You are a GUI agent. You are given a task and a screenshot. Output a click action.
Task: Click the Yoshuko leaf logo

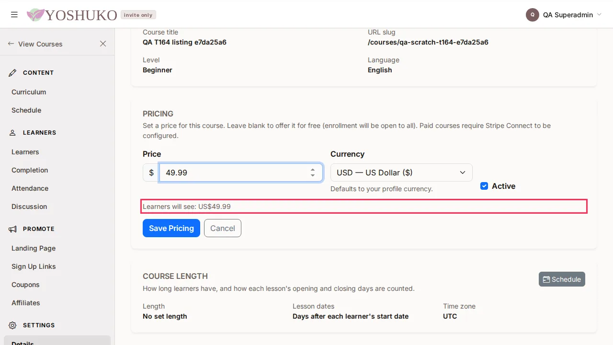(35, 15)
